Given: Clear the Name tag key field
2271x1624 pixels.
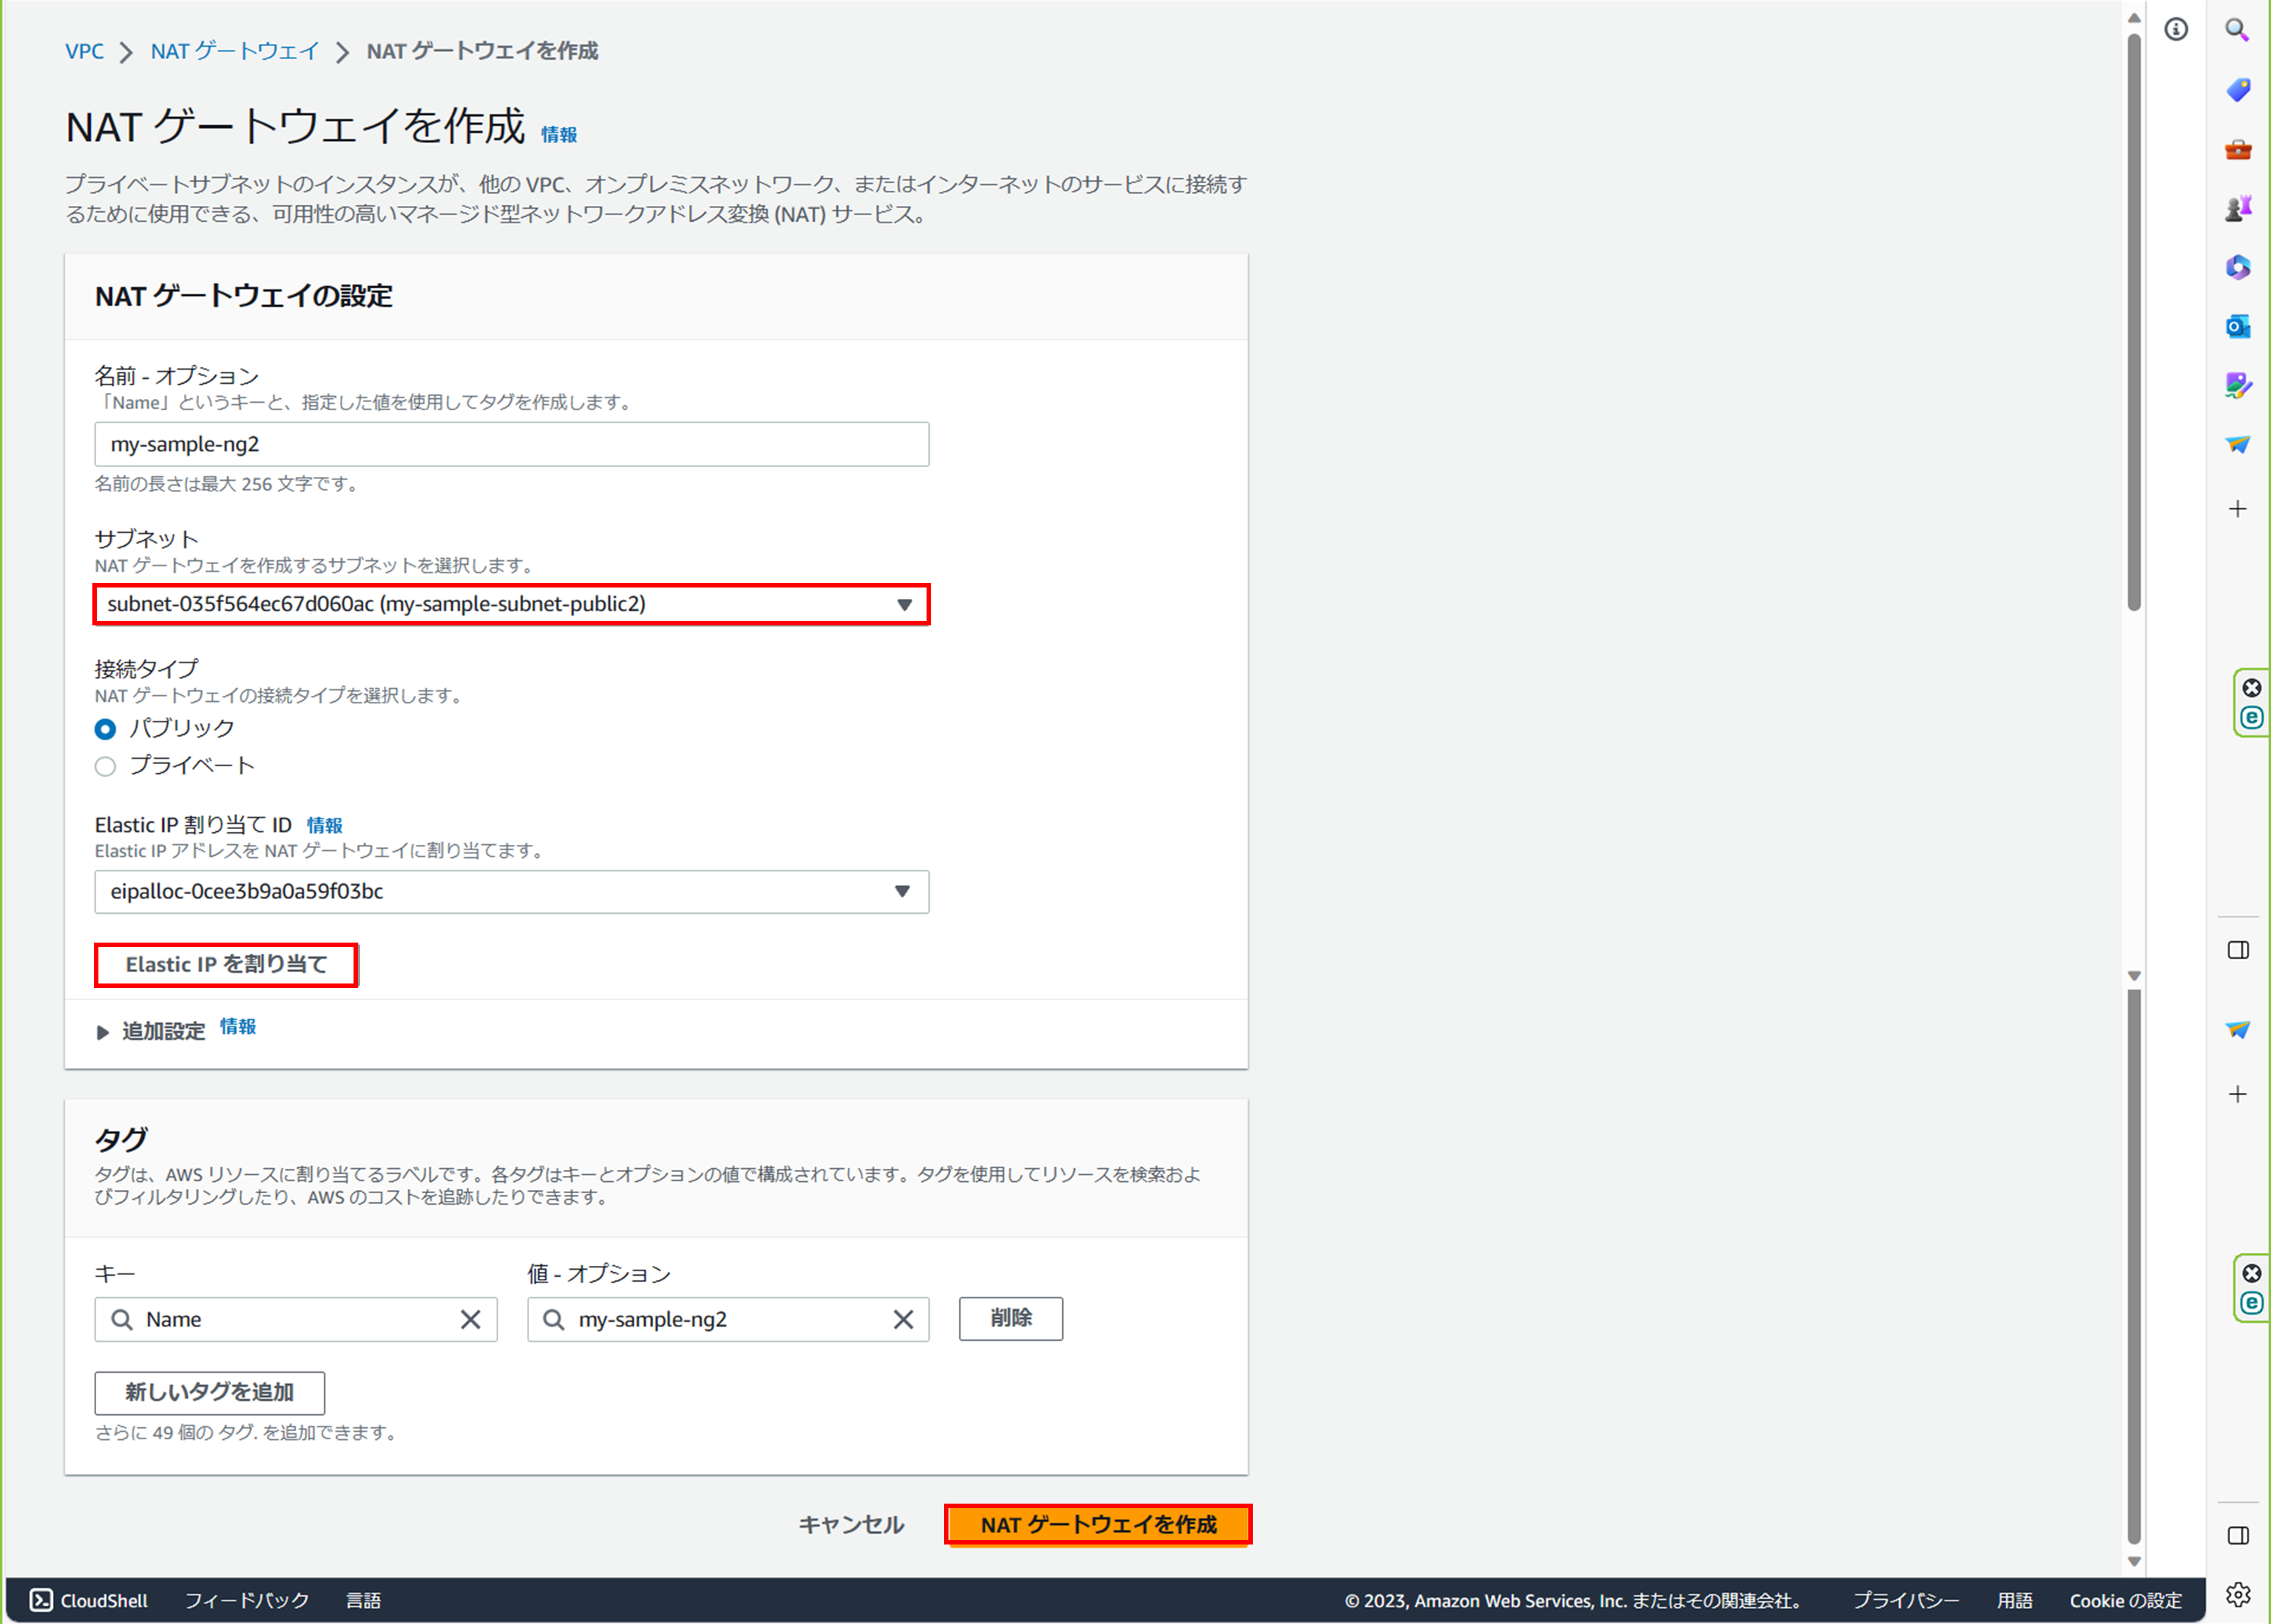Looking at the screenshot, I should (470, 1319).
